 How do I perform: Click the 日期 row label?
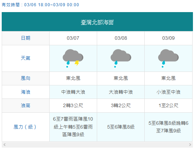tap(25, 38)
